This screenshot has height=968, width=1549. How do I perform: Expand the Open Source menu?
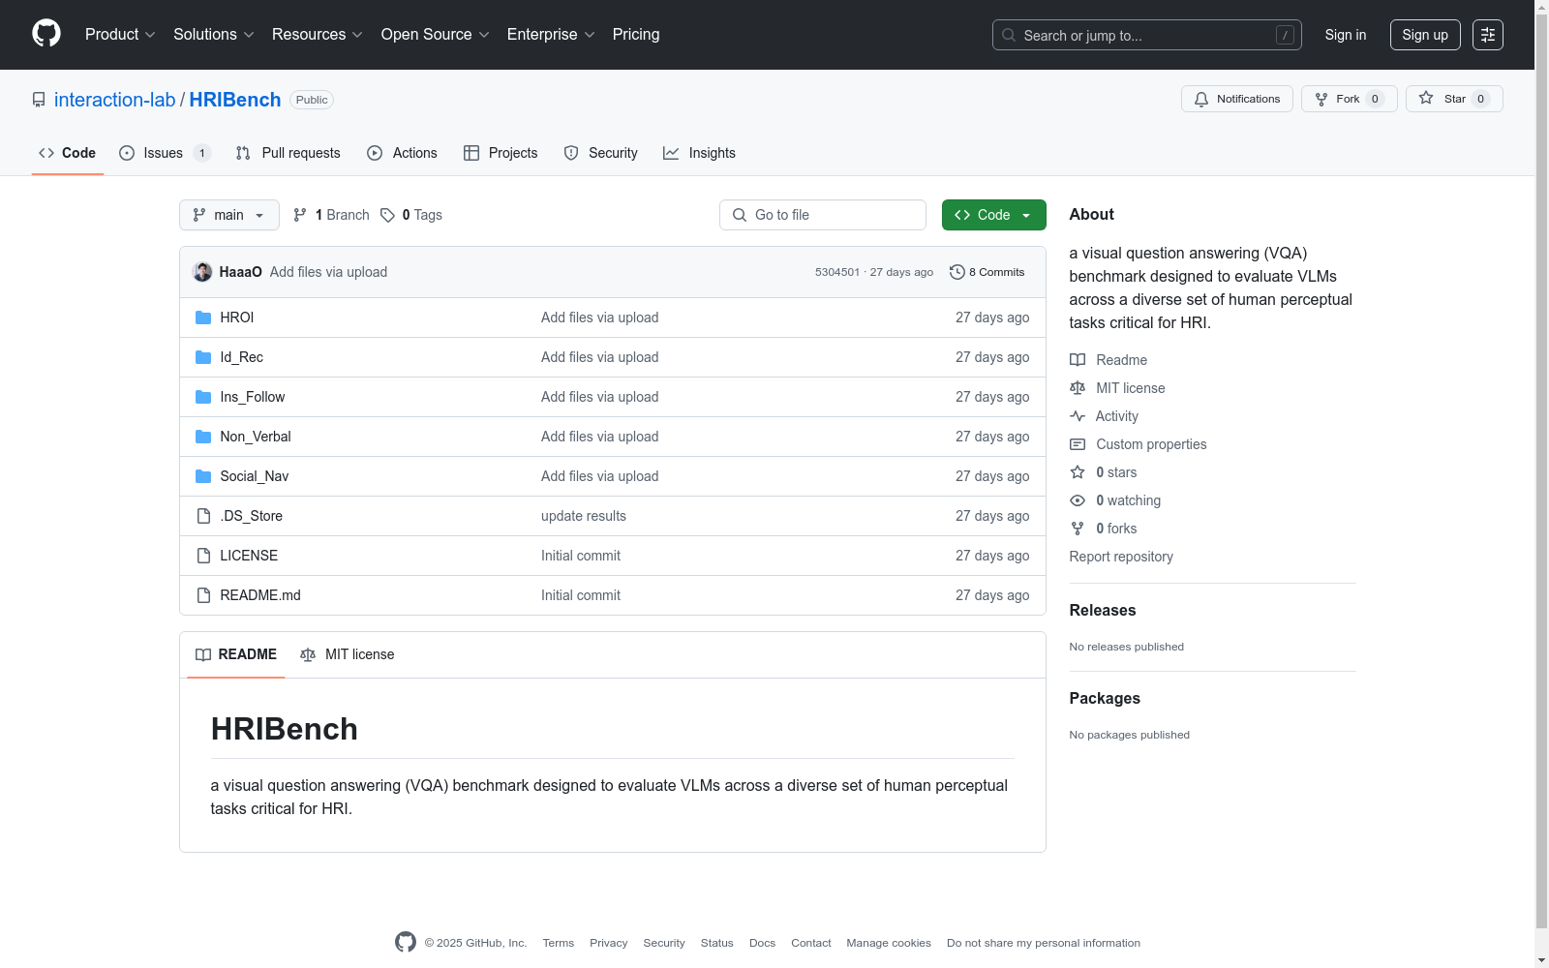click(x=436, y=35)
